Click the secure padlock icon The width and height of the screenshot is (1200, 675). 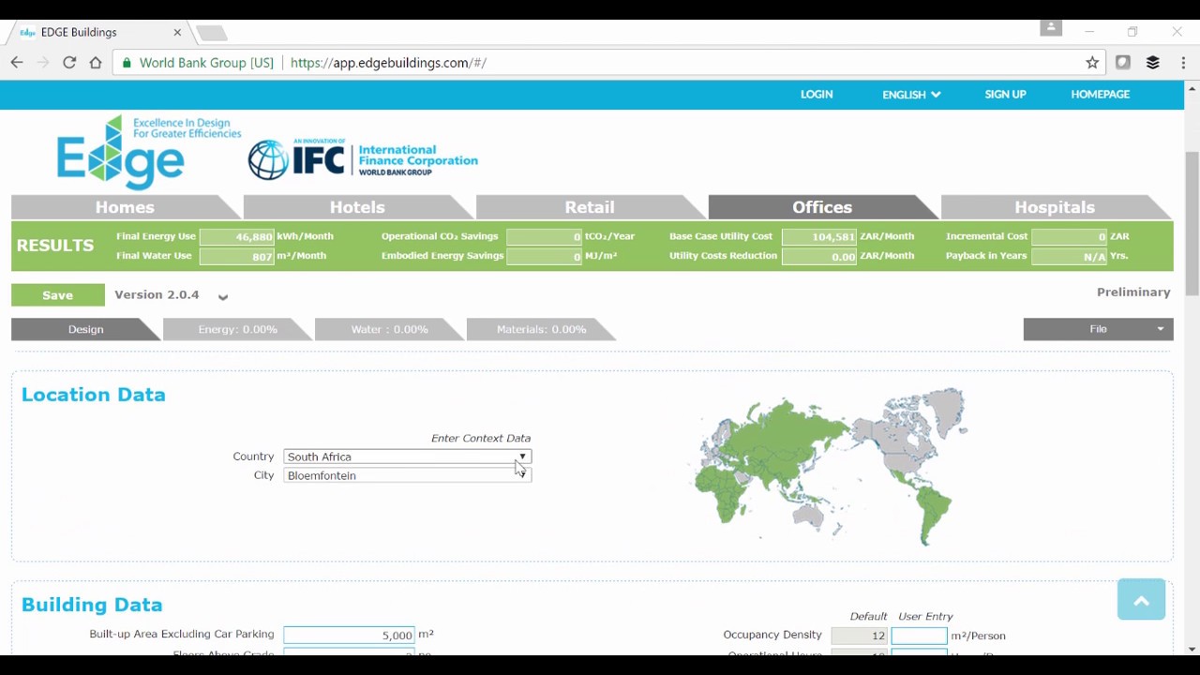click(x=127, y=63)
